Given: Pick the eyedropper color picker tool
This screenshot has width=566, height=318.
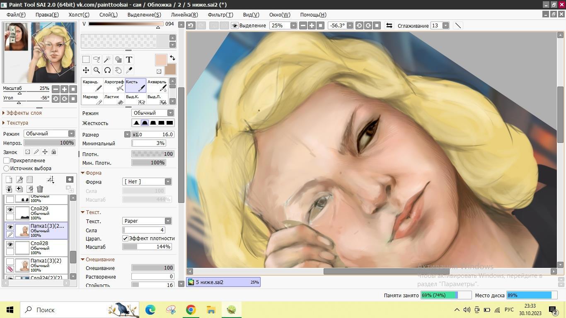Looking at the screenshot, I should coord(129,70).
